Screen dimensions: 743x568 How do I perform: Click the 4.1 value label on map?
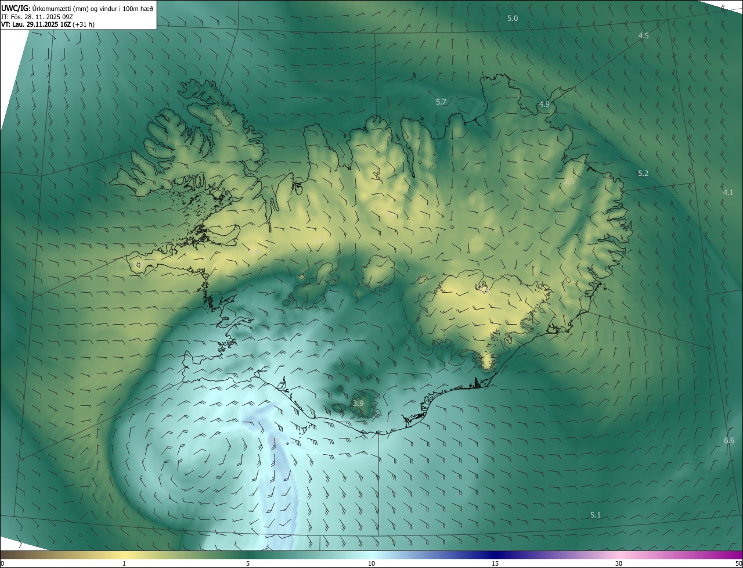(x=728, y=193)
